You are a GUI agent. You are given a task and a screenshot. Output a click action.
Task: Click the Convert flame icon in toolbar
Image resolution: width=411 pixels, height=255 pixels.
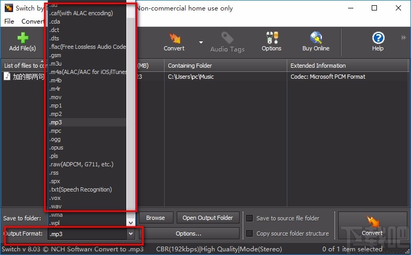[x=174, y=38]
